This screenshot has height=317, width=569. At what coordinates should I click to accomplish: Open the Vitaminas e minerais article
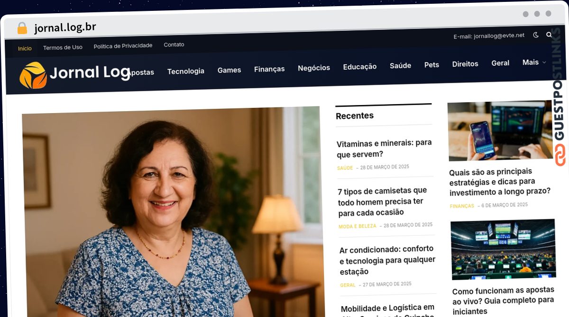click(x=384, y=149)
